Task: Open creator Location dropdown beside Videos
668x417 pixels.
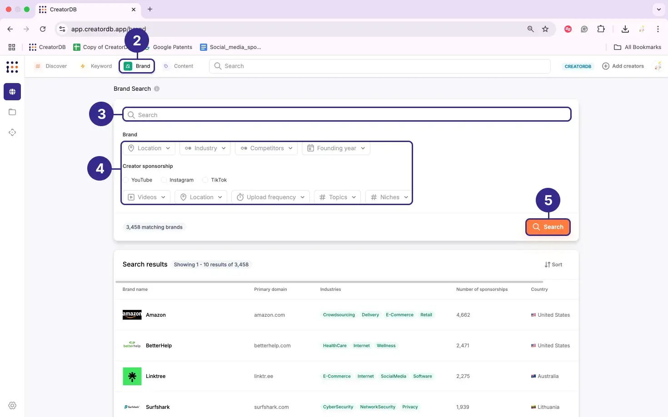Action: coord(201,197)
